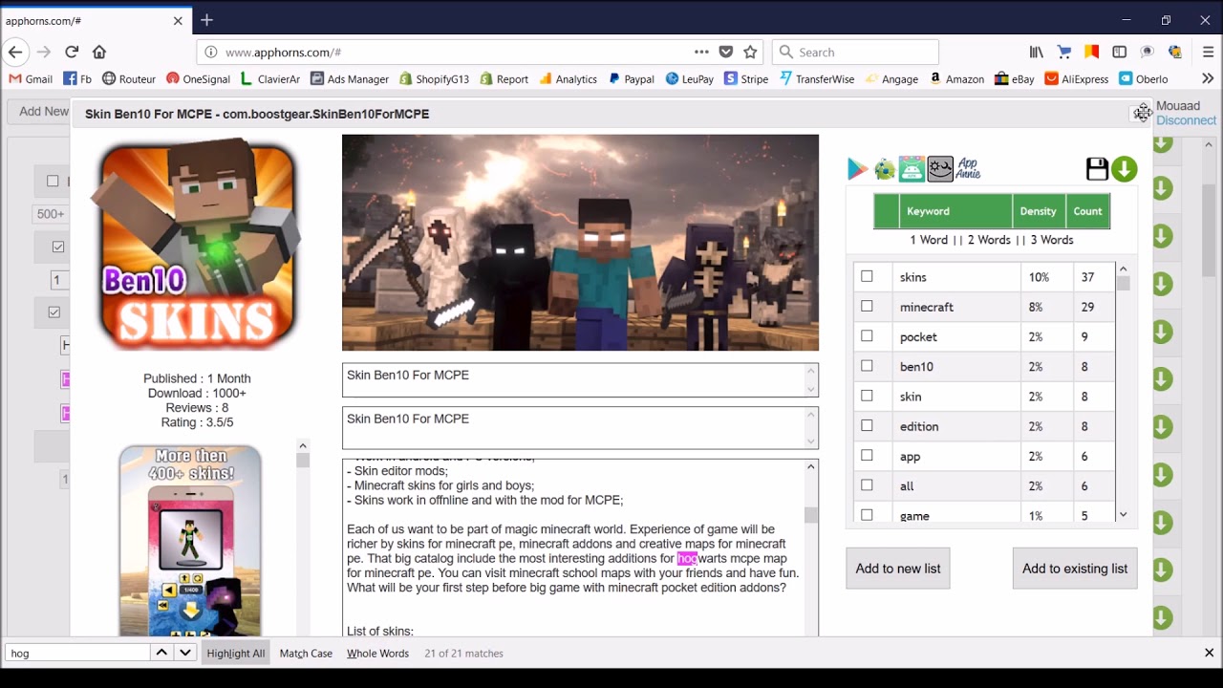Click the gear and wrench tool icon
Viewport: 1223px width, 688px height.
940,169
